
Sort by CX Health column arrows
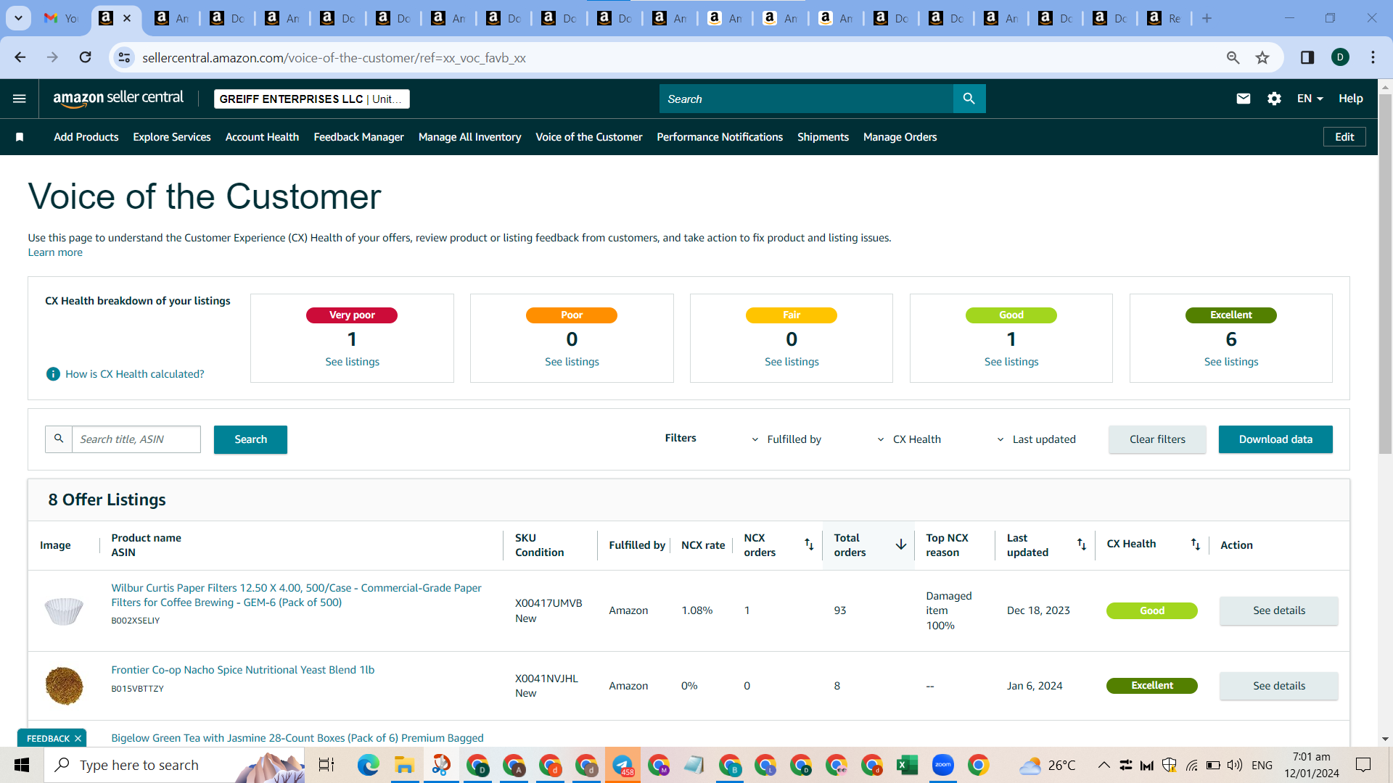[x=1196, y=544]
